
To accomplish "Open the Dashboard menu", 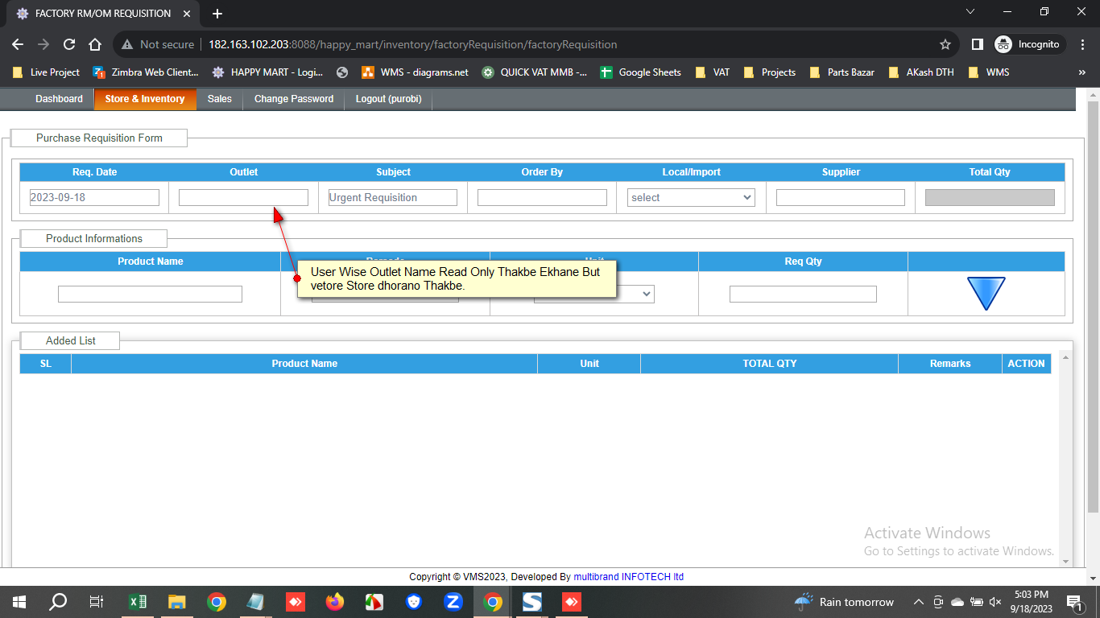I will click(59, 99).
